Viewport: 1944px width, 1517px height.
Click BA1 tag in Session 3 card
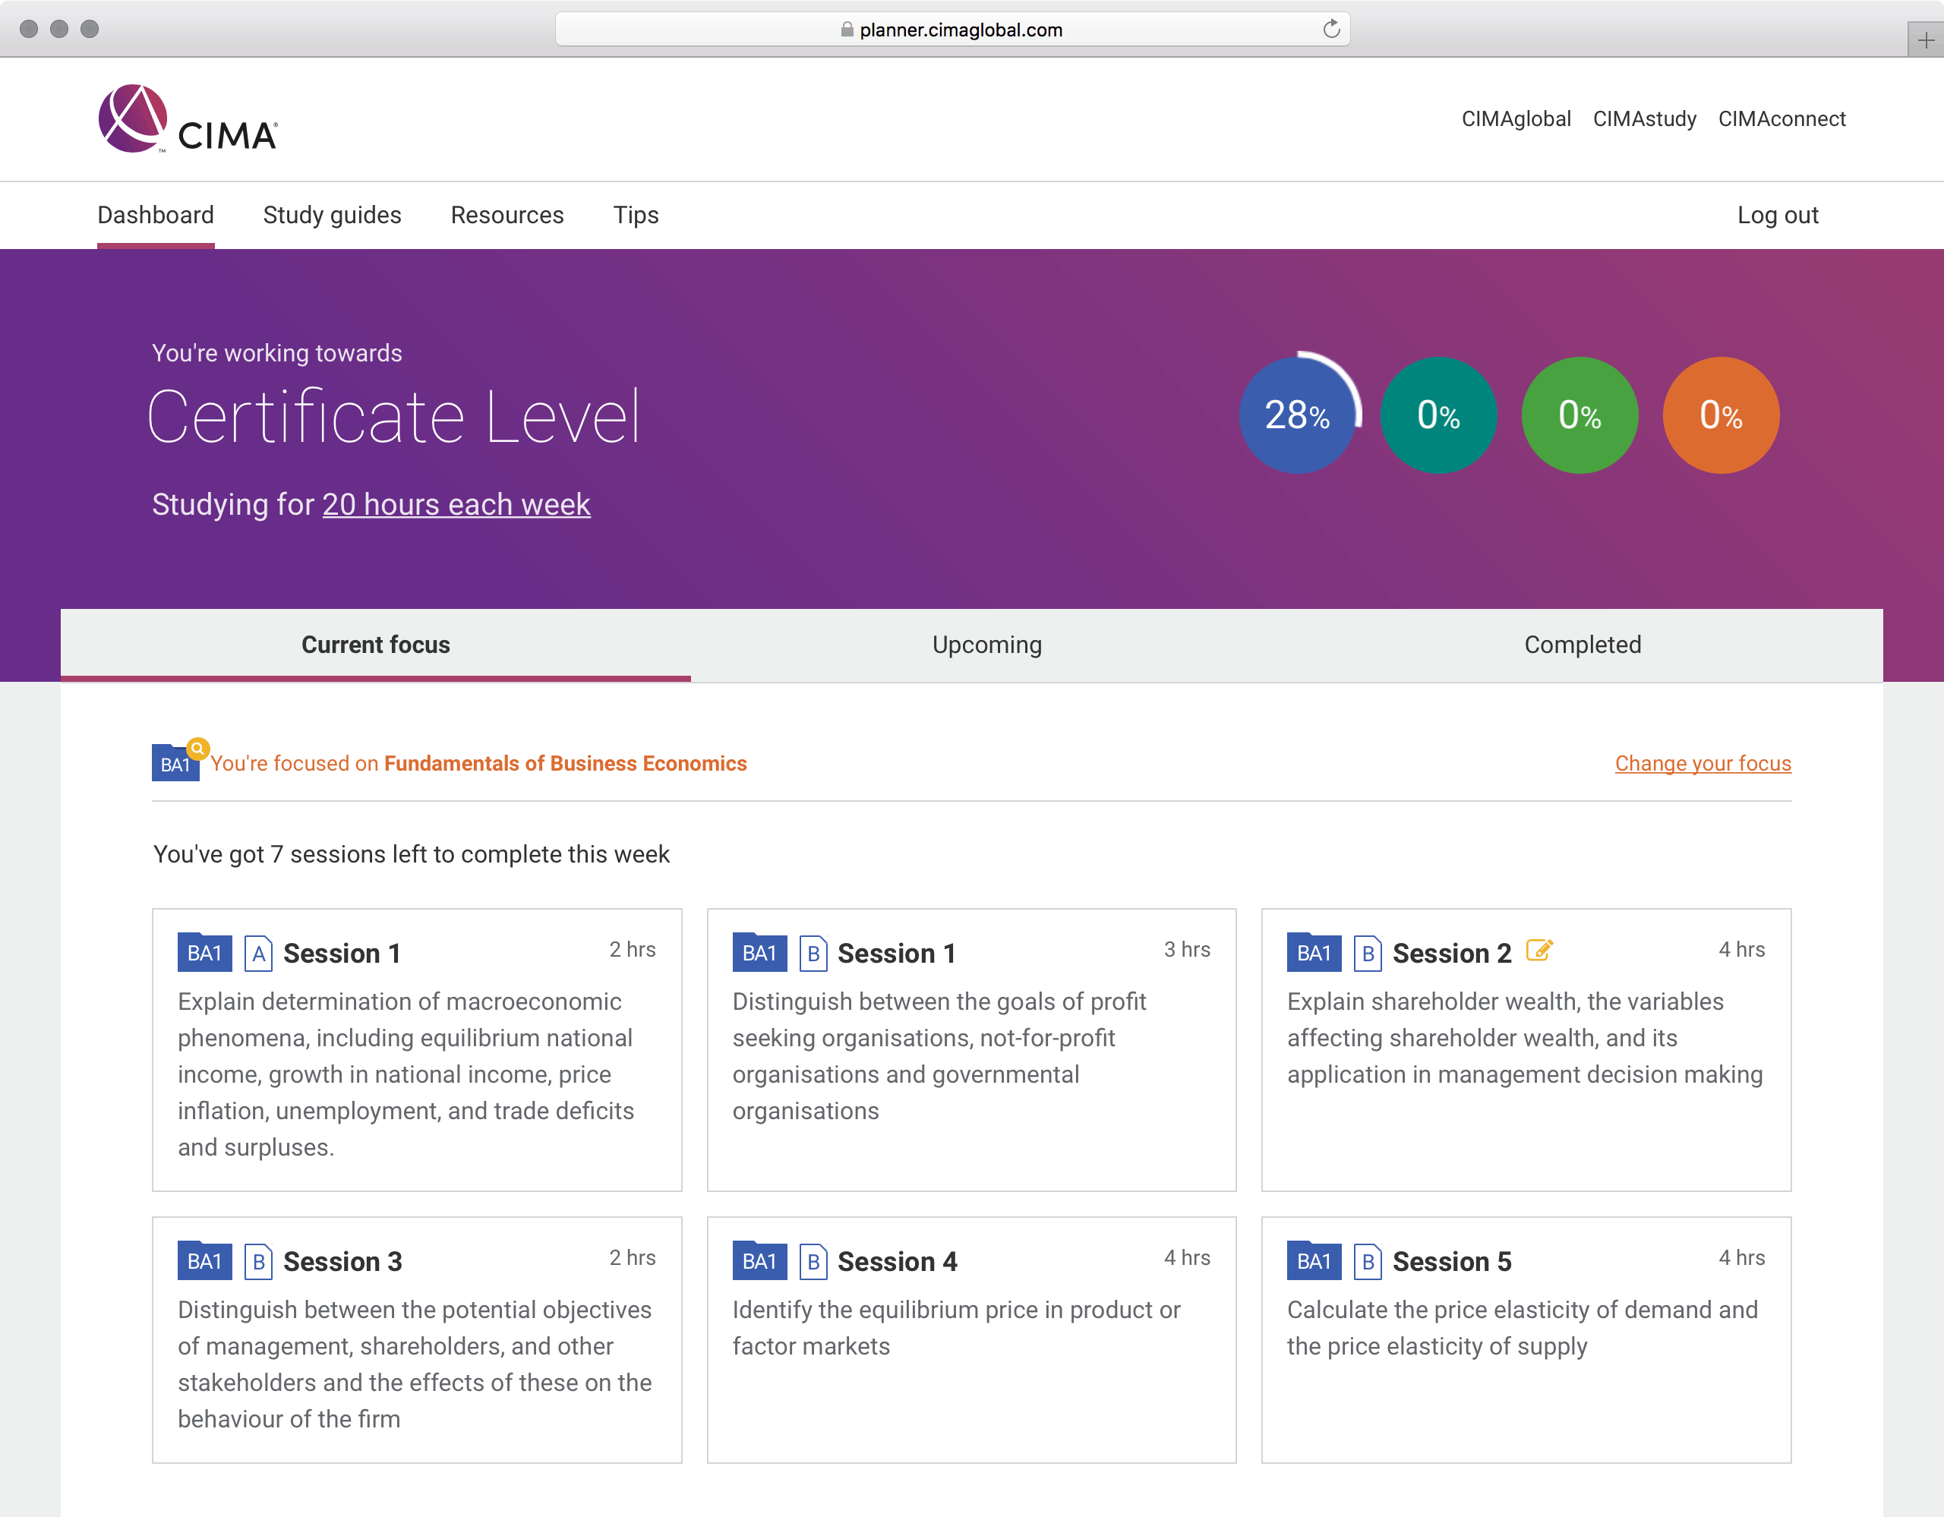click(x=205, y=1261)
